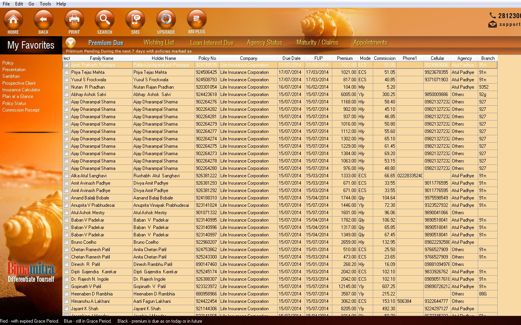Click the Commission column header
Image resolution: width=521 pixels, height=325 pixels.
point(385,58)
